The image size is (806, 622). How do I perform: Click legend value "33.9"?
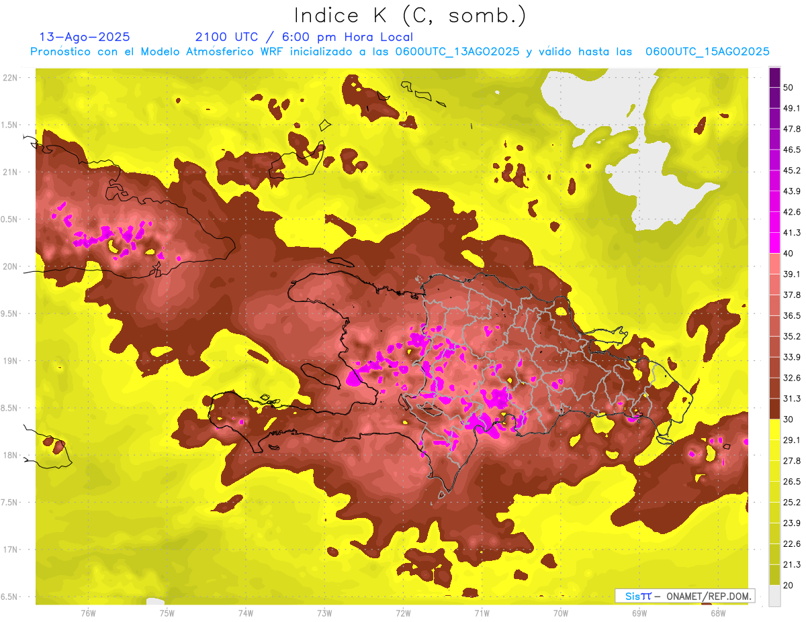coord(792,357)
